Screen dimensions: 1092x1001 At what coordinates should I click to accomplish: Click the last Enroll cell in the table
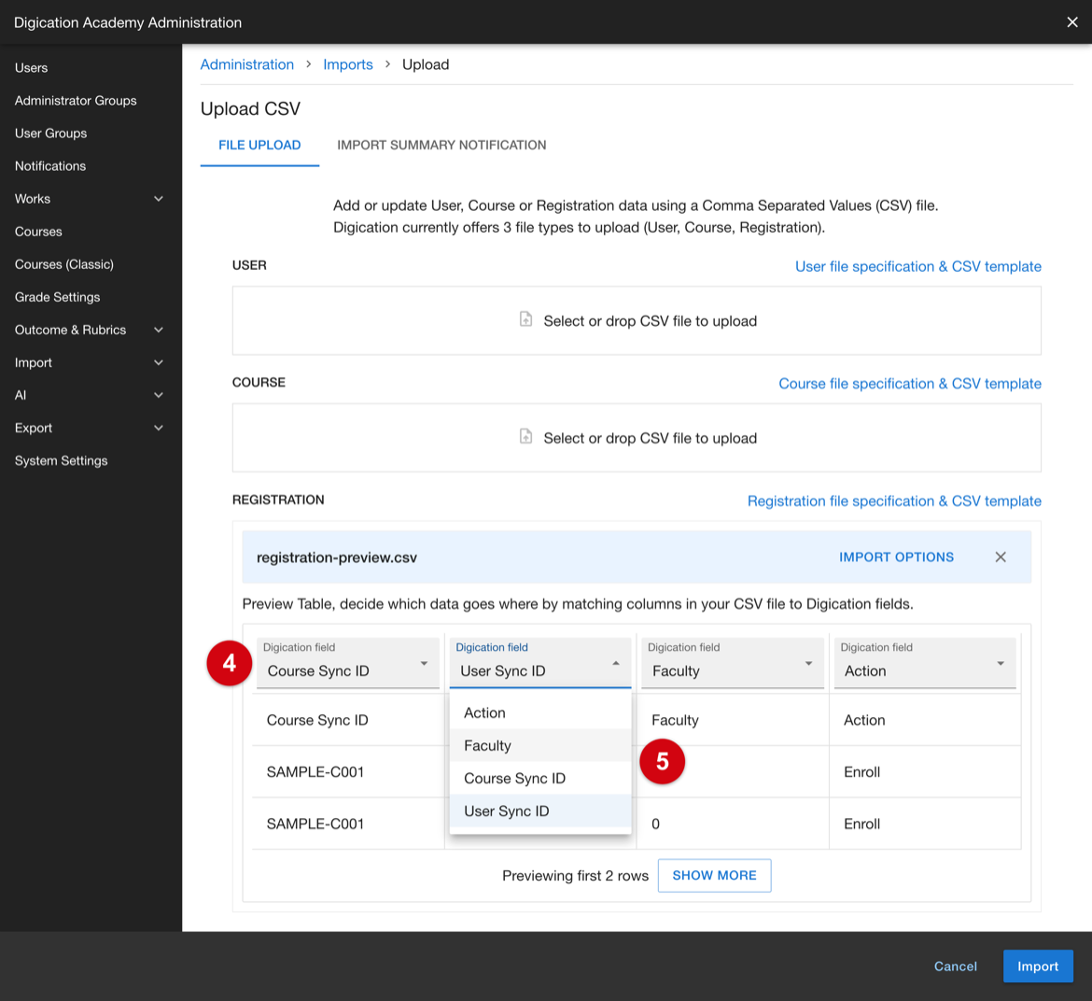pyautogui.click(x=925, y=824)
